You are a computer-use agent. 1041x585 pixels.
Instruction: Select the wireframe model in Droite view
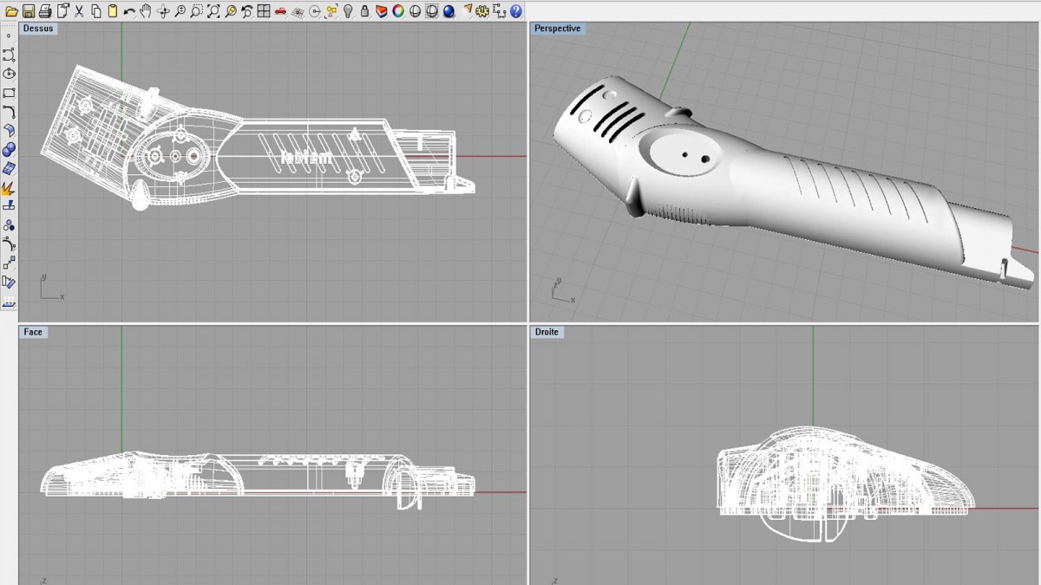pyautogui.click(x=846, y=484)
